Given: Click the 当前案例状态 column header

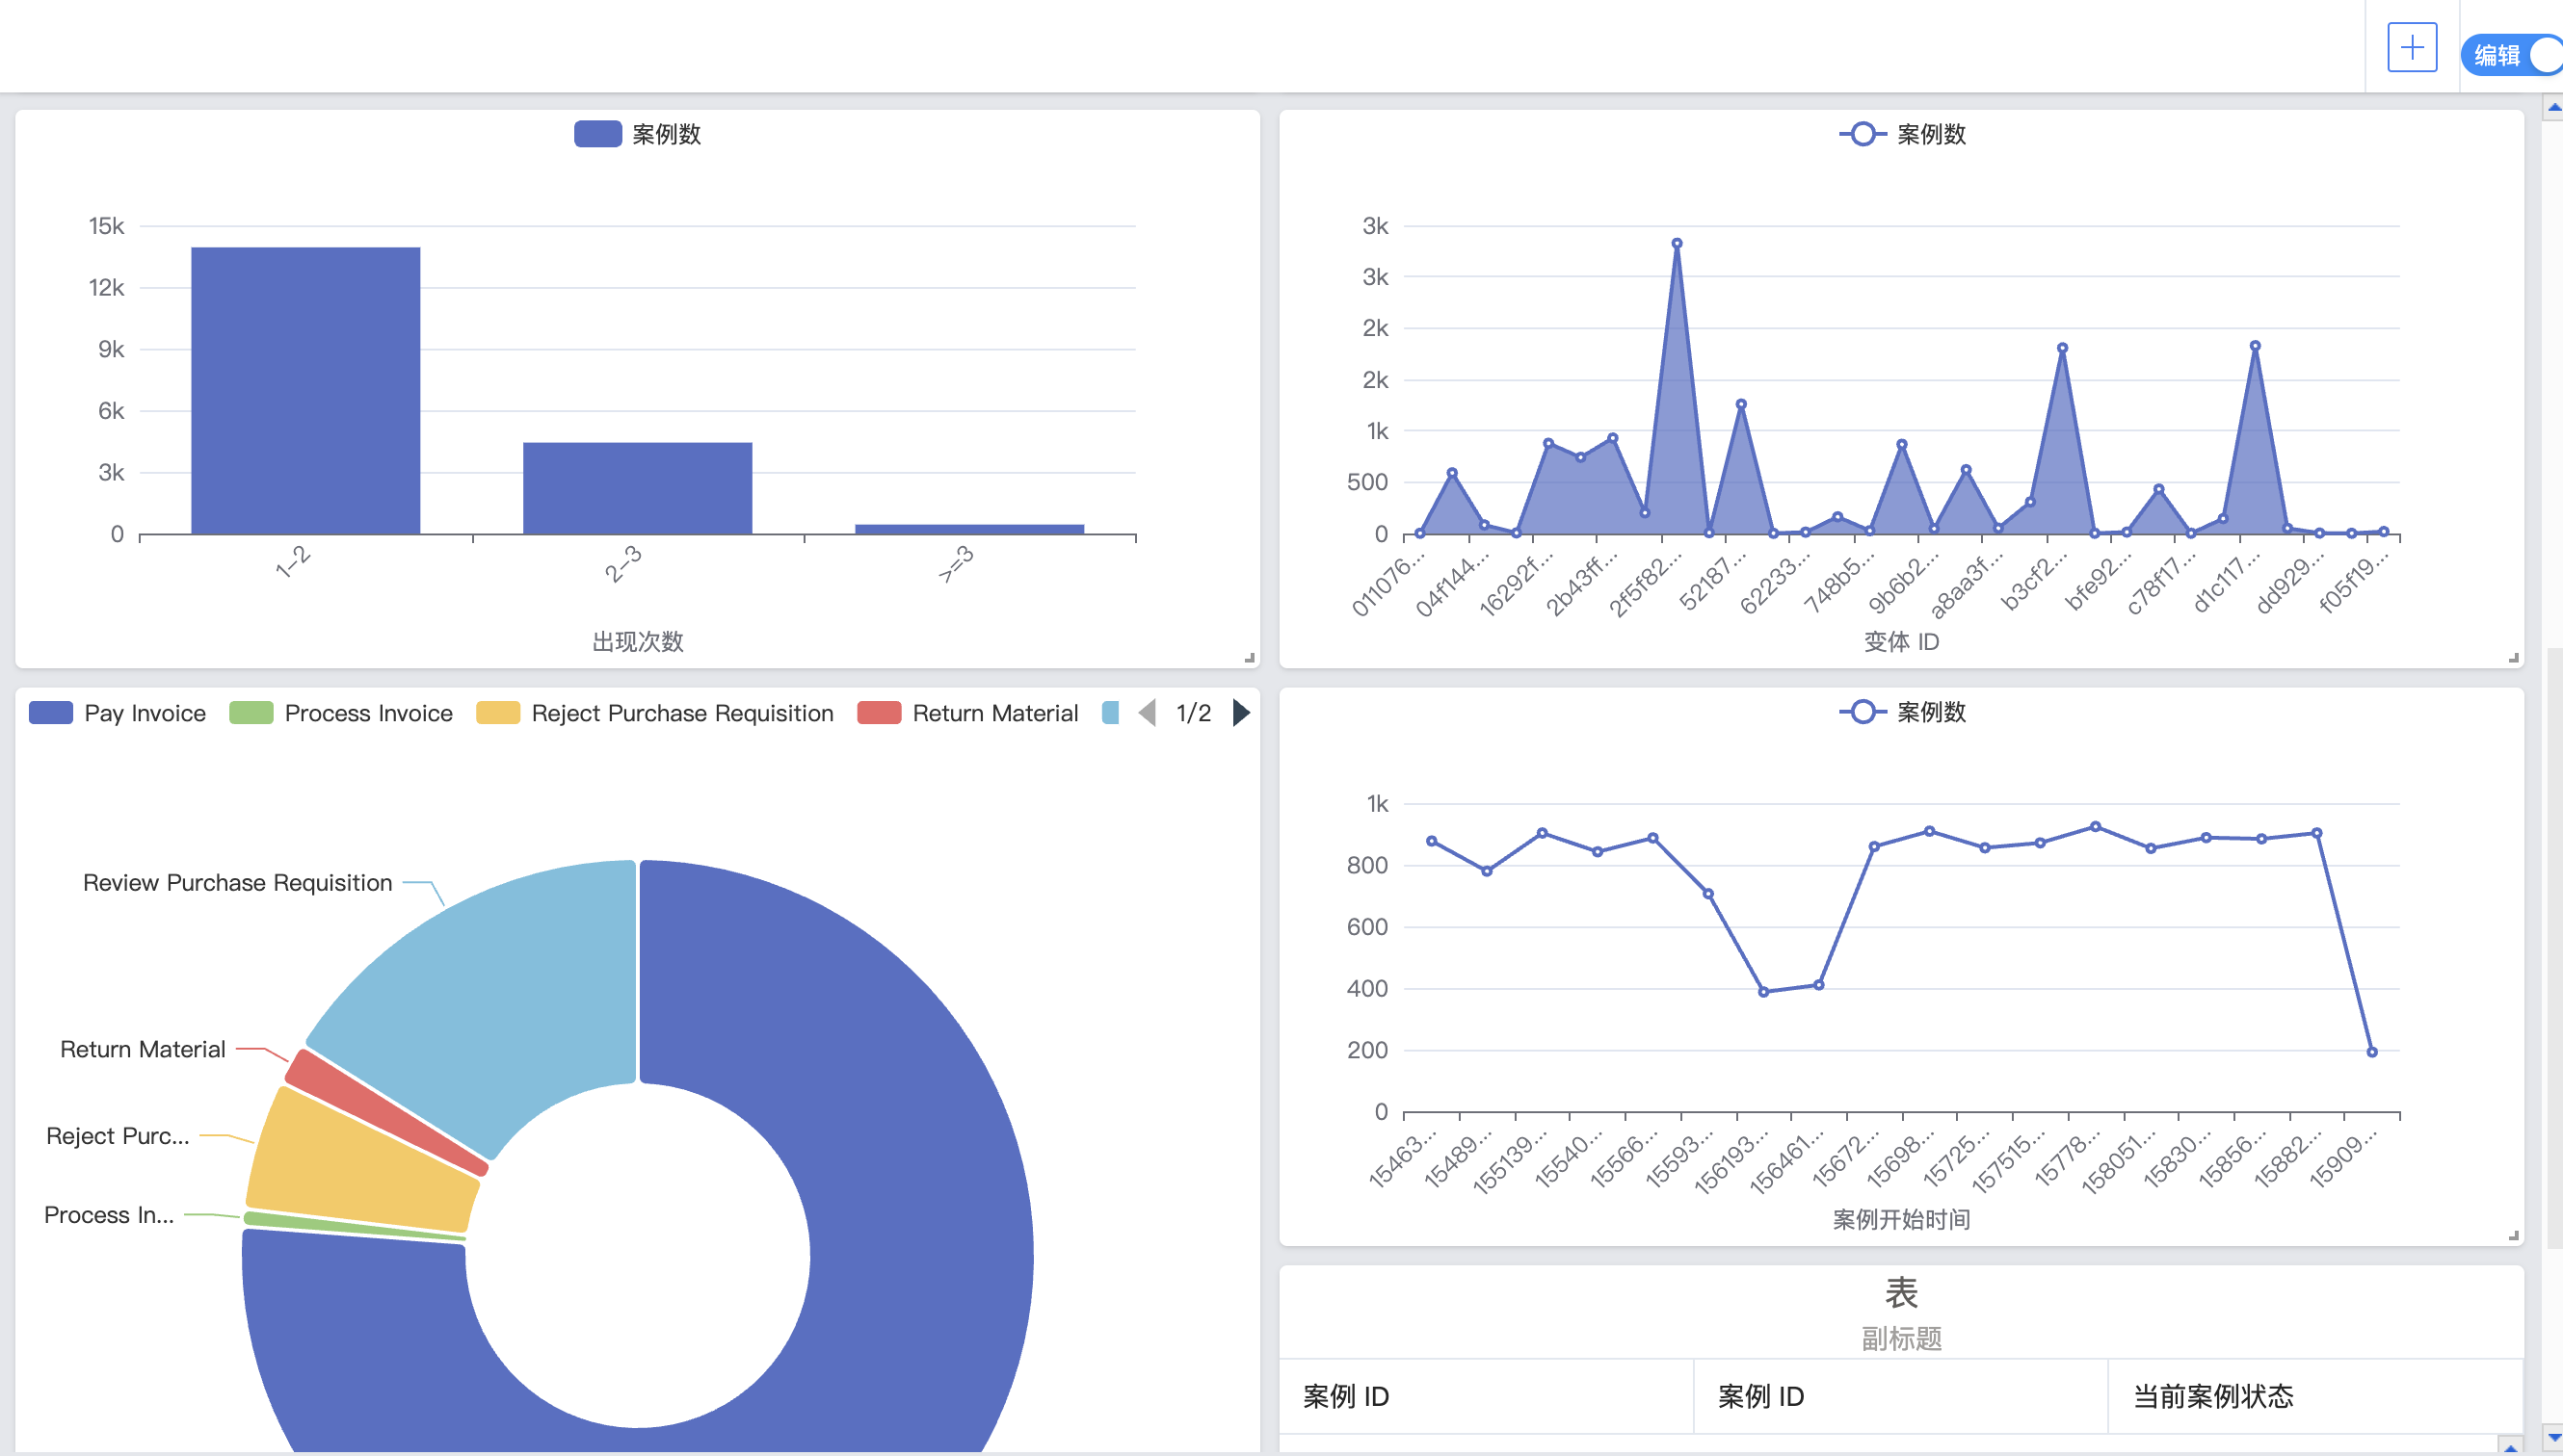Looking at the screenshot, I should click(2212, 1396).
